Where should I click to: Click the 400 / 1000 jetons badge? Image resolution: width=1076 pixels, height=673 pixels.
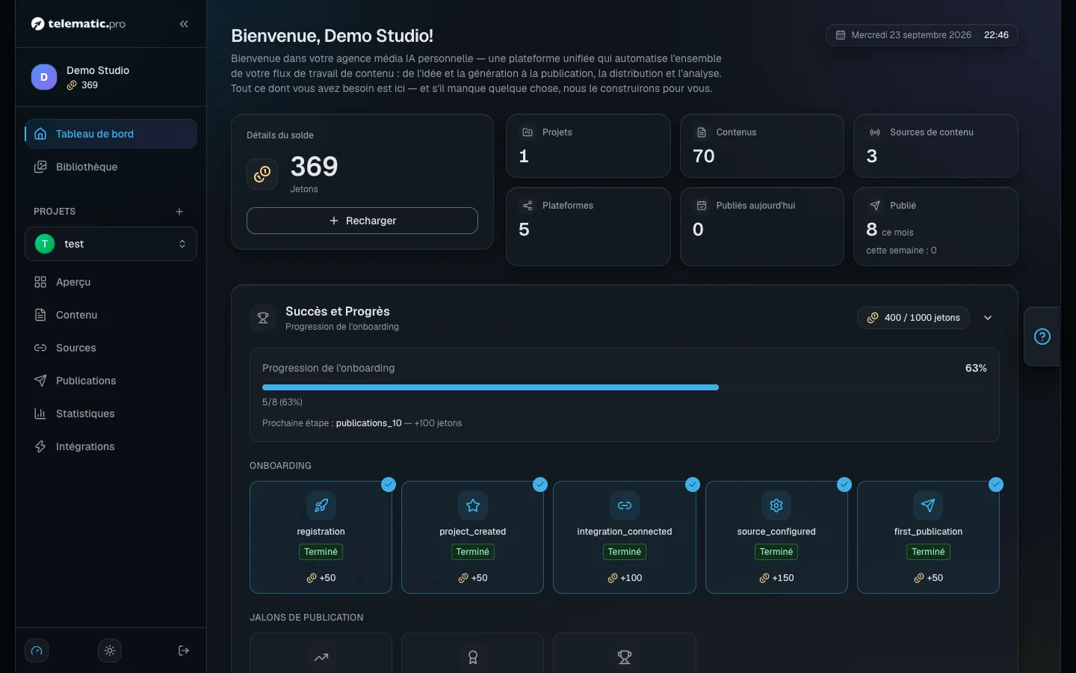pos(913,318)
